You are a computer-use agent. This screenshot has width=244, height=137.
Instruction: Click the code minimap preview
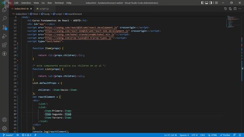coord(233,21)
